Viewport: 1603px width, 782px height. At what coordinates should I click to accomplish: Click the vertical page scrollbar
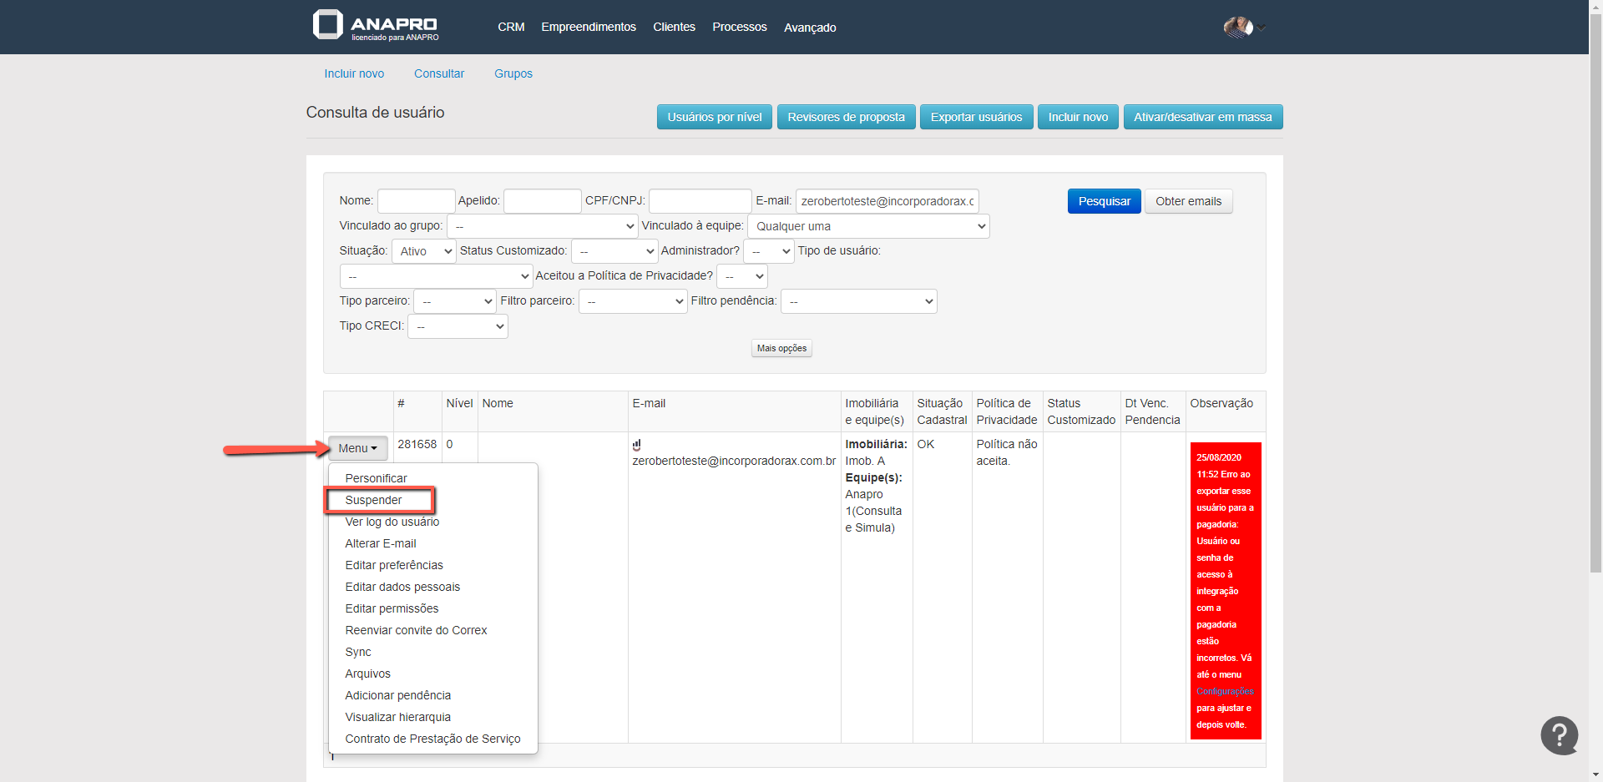point(1595,334)
